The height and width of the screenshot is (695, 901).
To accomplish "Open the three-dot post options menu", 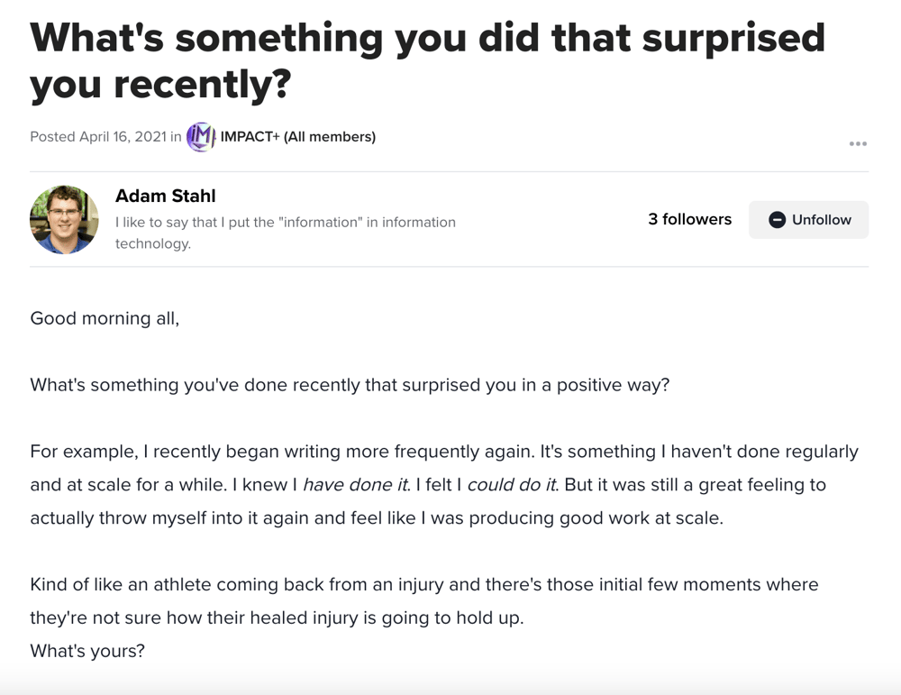I will coord(858,144).
